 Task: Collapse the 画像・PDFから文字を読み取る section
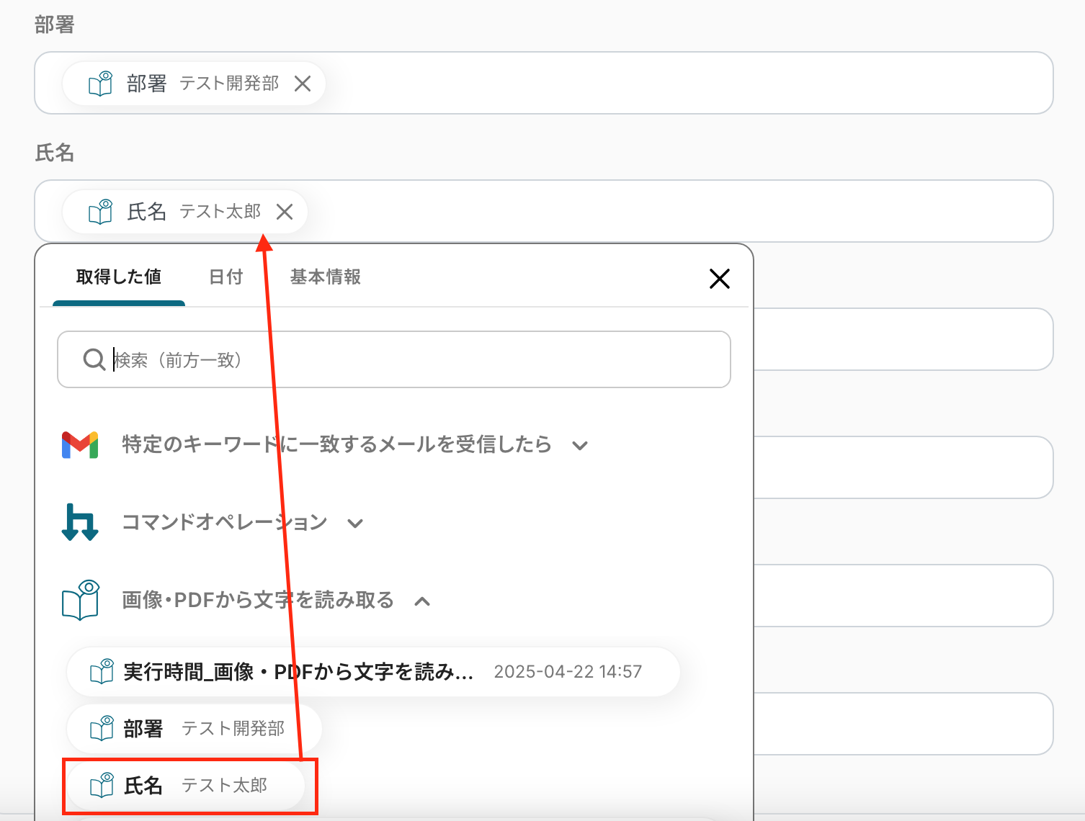pos(422,601)
